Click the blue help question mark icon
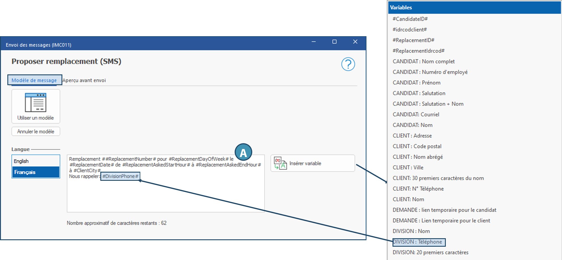 pos(348,64)
